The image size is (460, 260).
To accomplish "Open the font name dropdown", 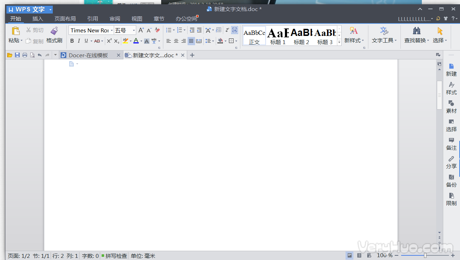I will (112, 31).
